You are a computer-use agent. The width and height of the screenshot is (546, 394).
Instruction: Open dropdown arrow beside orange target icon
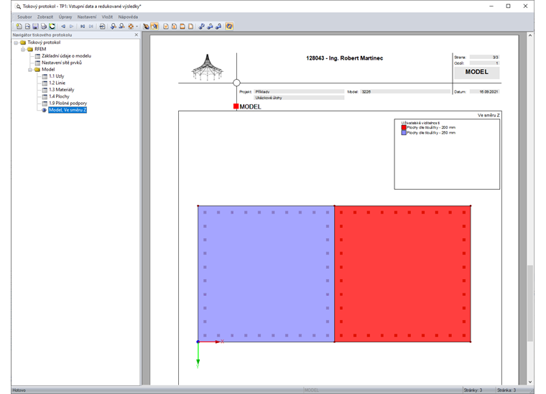[x=136, y=27]
